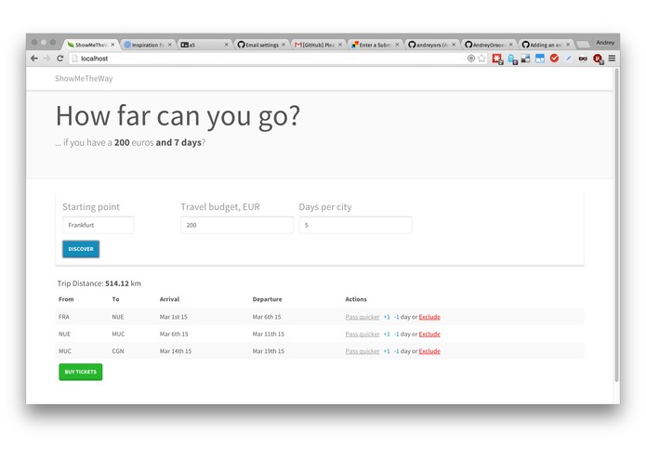Click Pass quicker in the MUC to CGN row
646x459 pixels.
(363, 351)
